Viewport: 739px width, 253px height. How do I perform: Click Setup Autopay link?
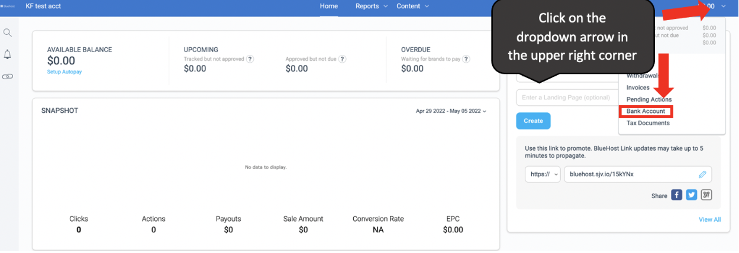click(x=64, y=72)
